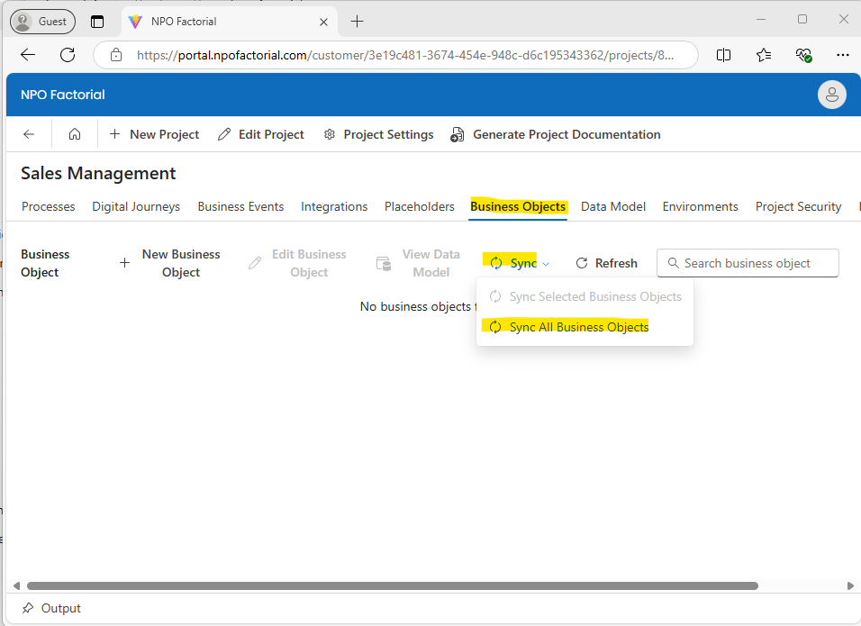Viewport: 861px width, 626px height.
Task: Click the home icon in the toolbar
Action: 75,134
